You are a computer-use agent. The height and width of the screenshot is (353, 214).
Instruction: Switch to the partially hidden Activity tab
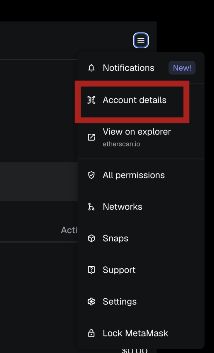[69, 230]
